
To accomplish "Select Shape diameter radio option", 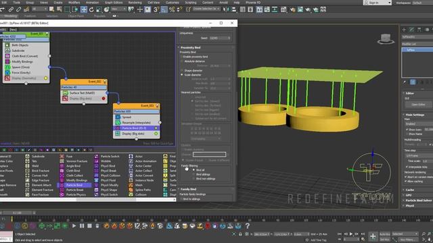I will point(182,70).
